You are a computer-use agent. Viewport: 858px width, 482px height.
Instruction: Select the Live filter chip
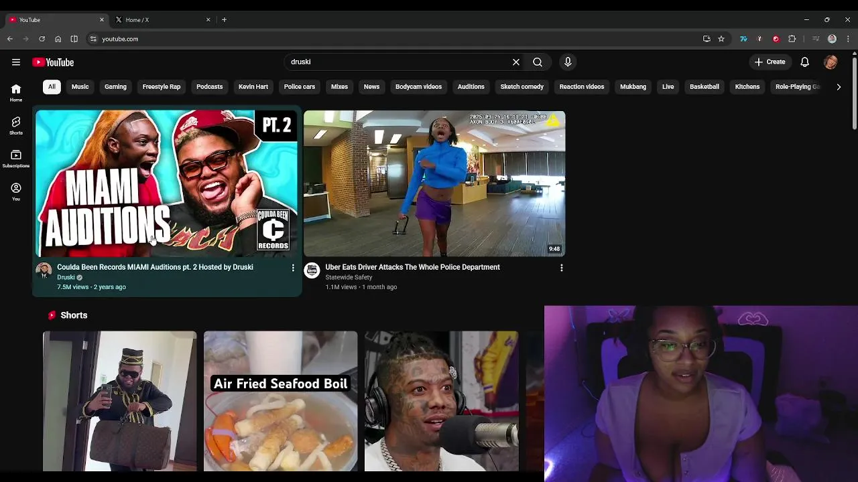coord(668,87)
